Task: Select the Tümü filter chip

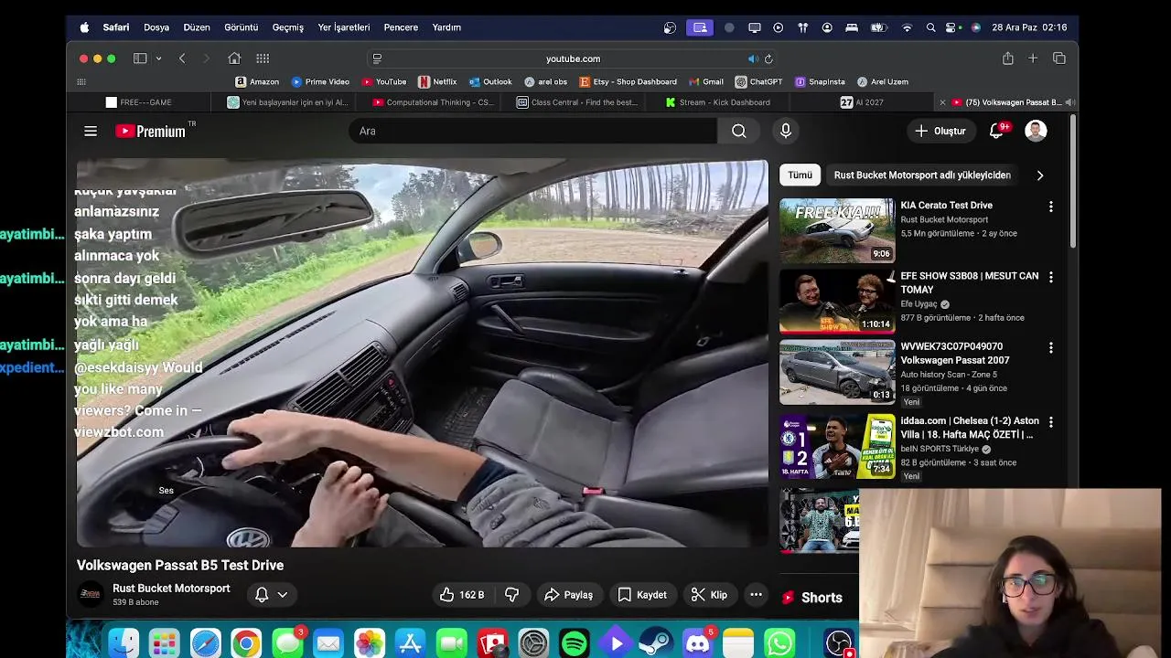Action: [800, 175]
